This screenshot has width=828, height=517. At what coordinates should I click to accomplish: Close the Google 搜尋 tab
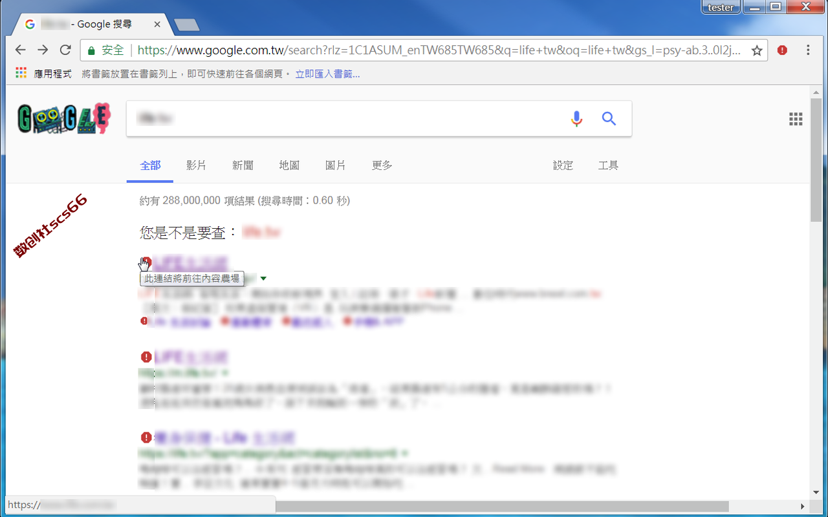[157, 25]
